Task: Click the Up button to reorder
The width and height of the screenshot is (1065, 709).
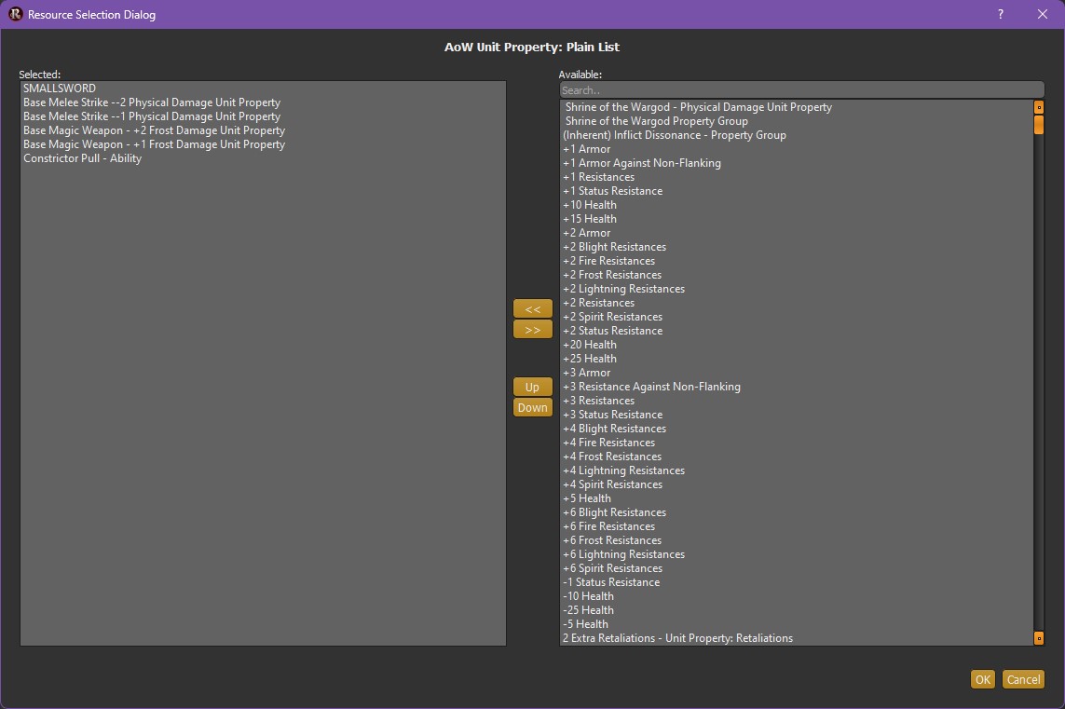Action: [533, 387]
